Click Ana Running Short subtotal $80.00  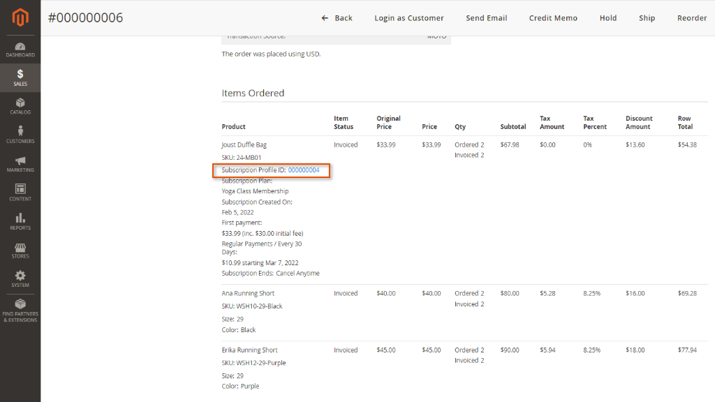pos(509,294)
